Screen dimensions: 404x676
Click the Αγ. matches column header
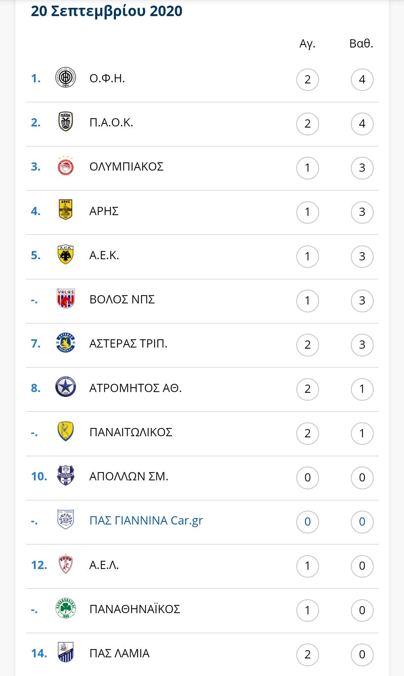pyautogui.click(x=307, y=44)
